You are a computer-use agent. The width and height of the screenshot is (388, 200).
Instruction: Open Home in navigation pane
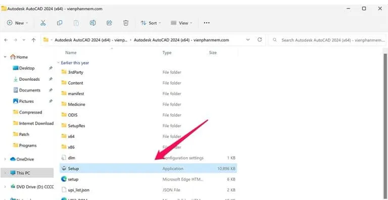coord(22,57)
